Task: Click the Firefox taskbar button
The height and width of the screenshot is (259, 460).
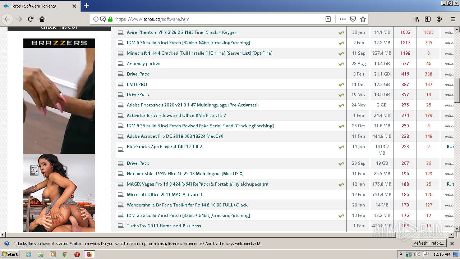Action: [89, 254]
